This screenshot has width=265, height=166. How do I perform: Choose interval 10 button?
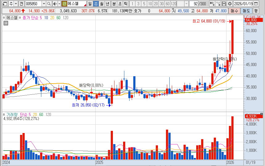(x=150, y=4)
